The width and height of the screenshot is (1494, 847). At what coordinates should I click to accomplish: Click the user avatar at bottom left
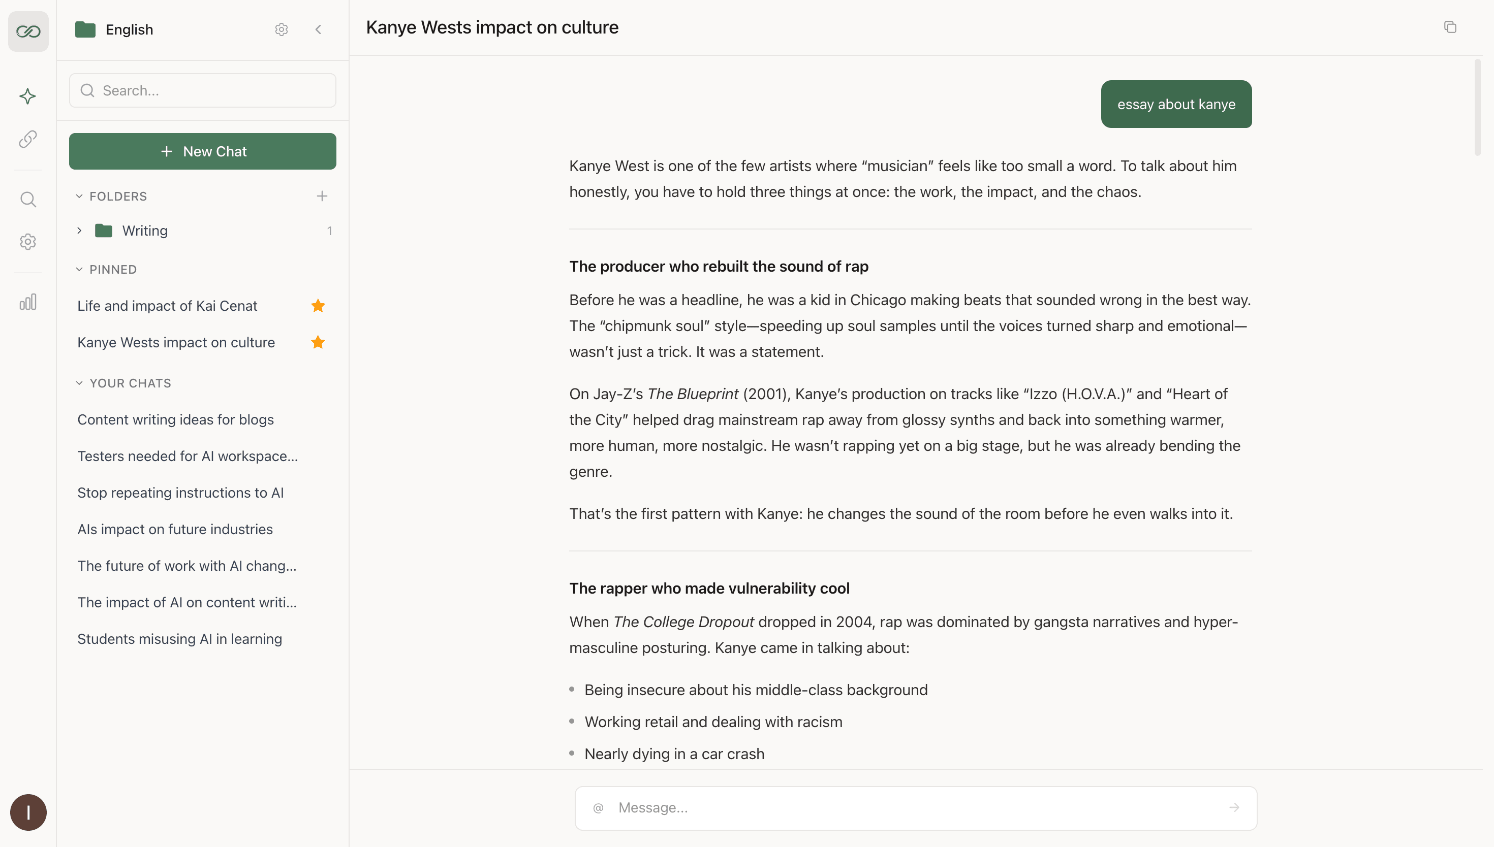coord(28,812)
